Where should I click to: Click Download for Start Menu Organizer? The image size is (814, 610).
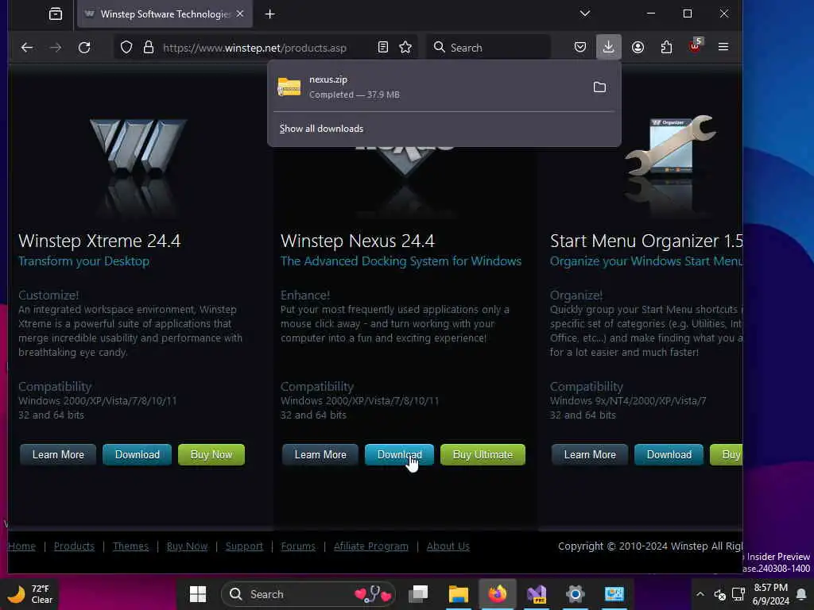point(669,455)
